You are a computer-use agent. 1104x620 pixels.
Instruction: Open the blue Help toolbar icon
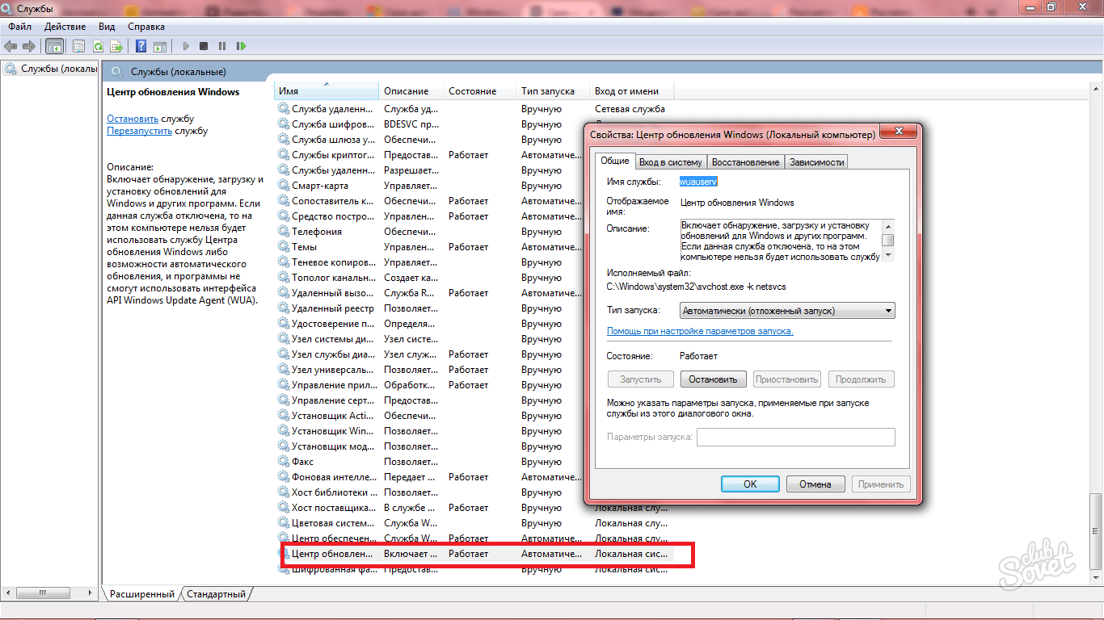point(141,47)
